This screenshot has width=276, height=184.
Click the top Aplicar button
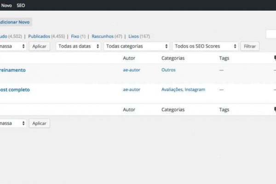pos(39,46)
